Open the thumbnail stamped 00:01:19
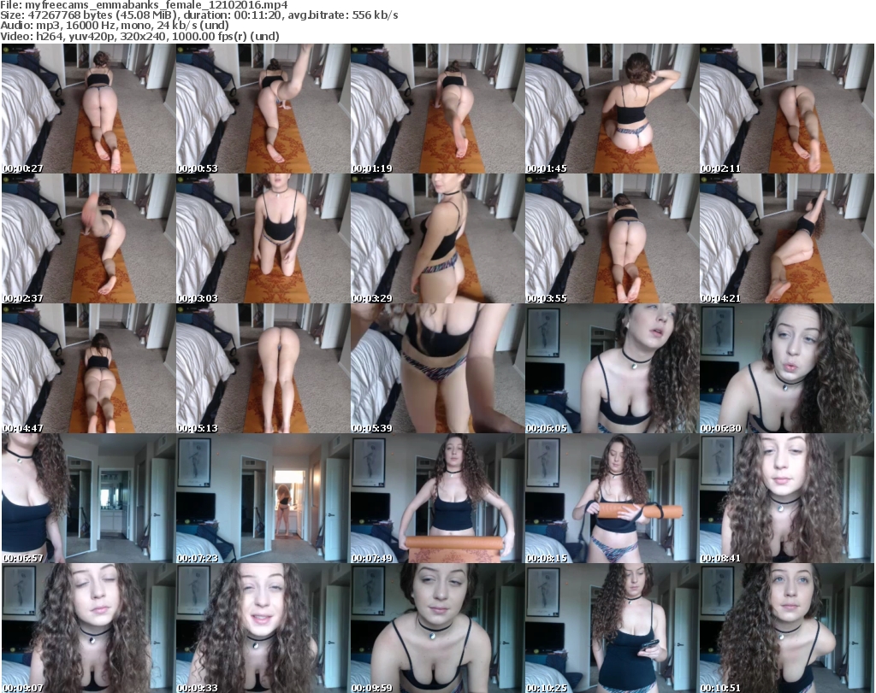876x693 pixels. tap(437, 109)
